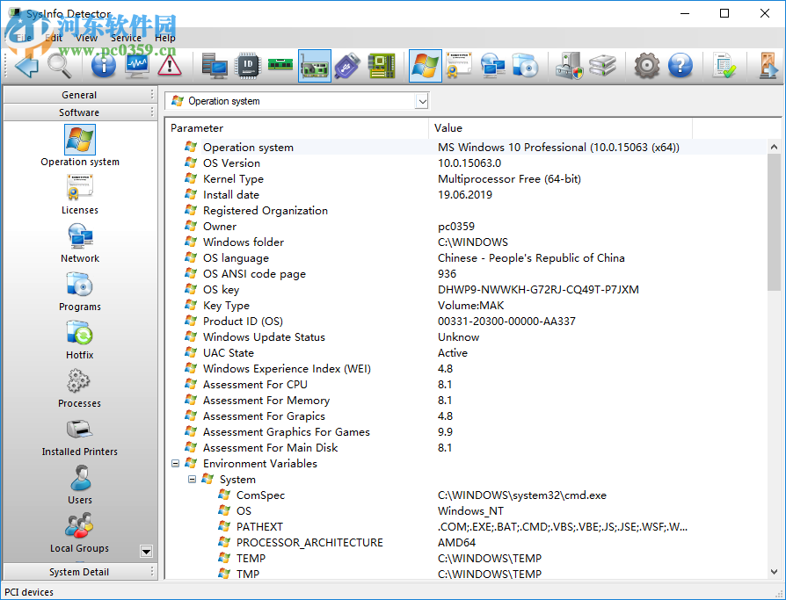Select the Hotfix sidebar icon
The image size is (786, 600).
tap(79, 340)
